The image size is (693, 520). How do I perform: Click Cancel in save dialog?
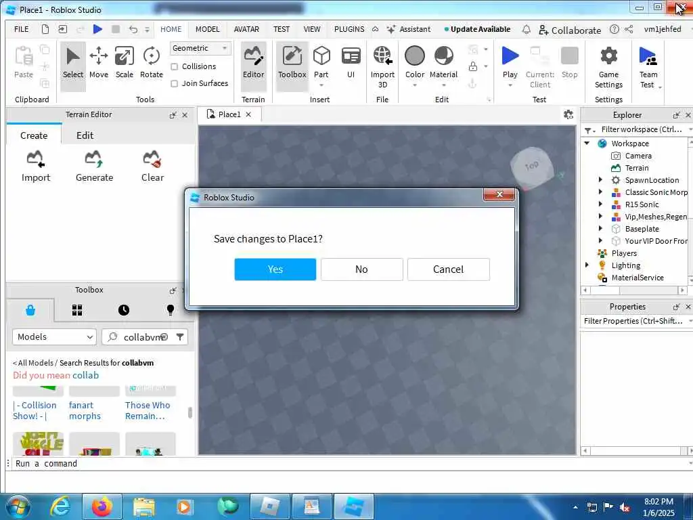point(448,269)
